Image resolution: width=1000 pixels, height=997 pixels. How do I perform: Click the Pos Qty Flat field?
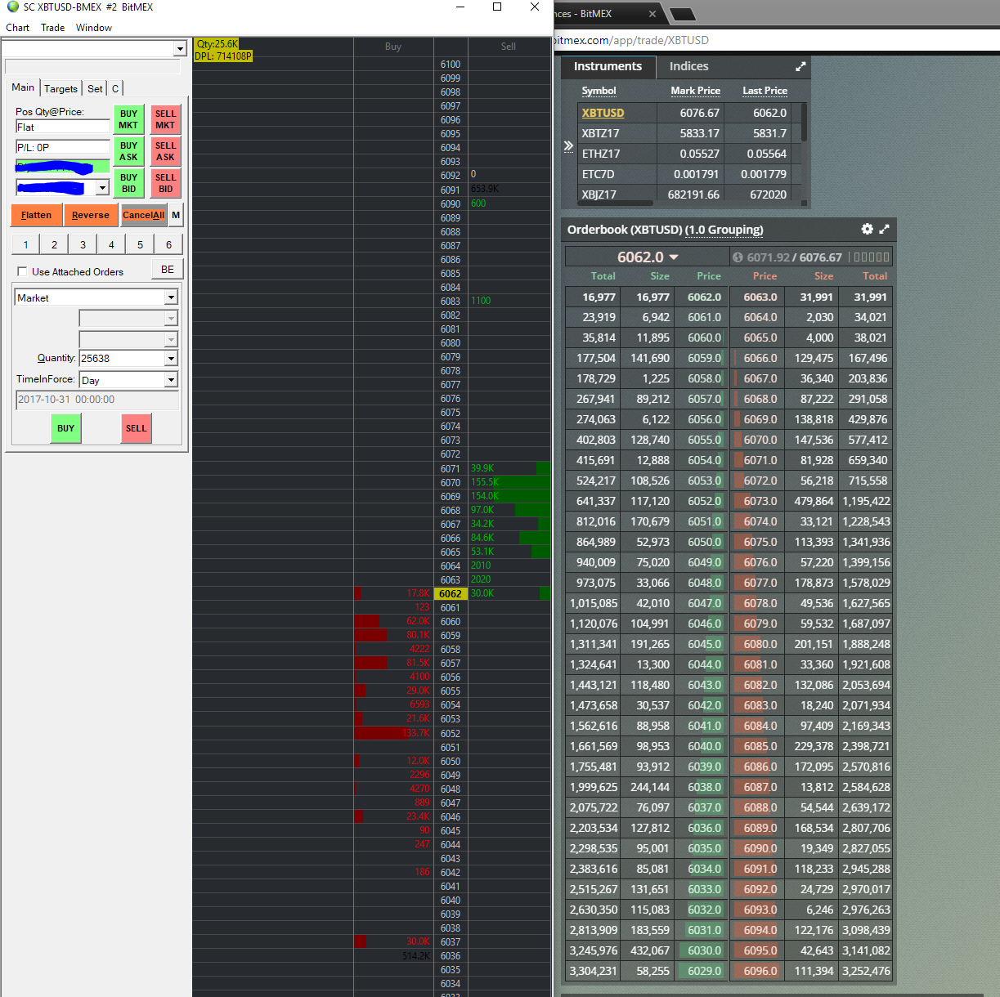pos(62,127)
